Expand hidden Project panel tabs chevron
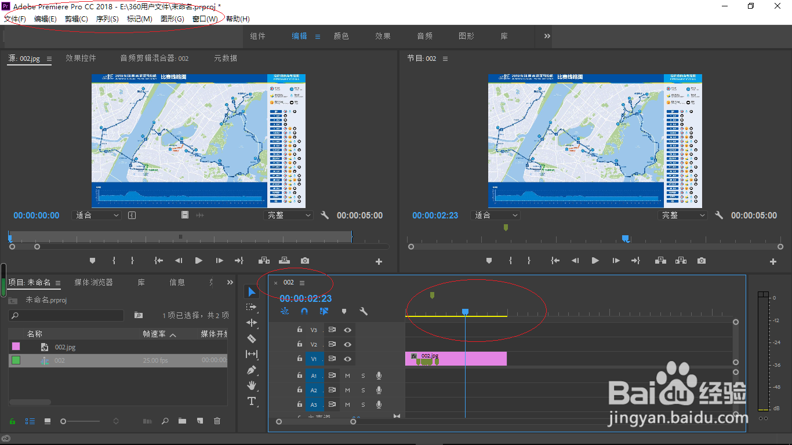 pos(230,283)
